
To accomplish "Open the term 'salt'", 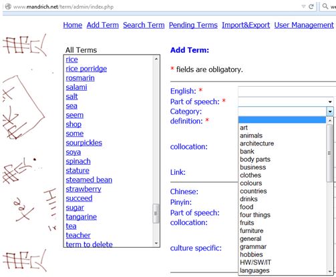I will [x=71, y=97].
